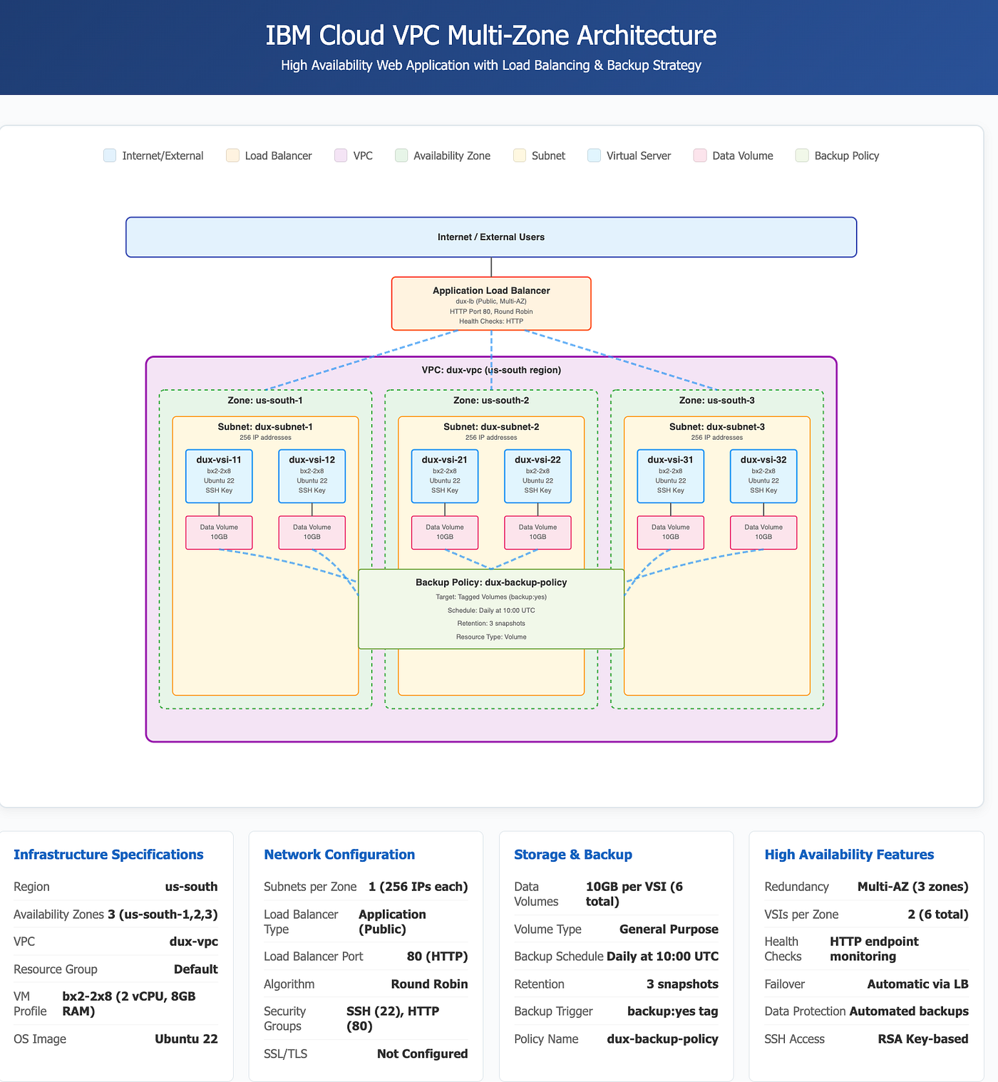Click the Internet/External legend color swatch
This screenshot has width=998, height=1082.
pos(110,155)
